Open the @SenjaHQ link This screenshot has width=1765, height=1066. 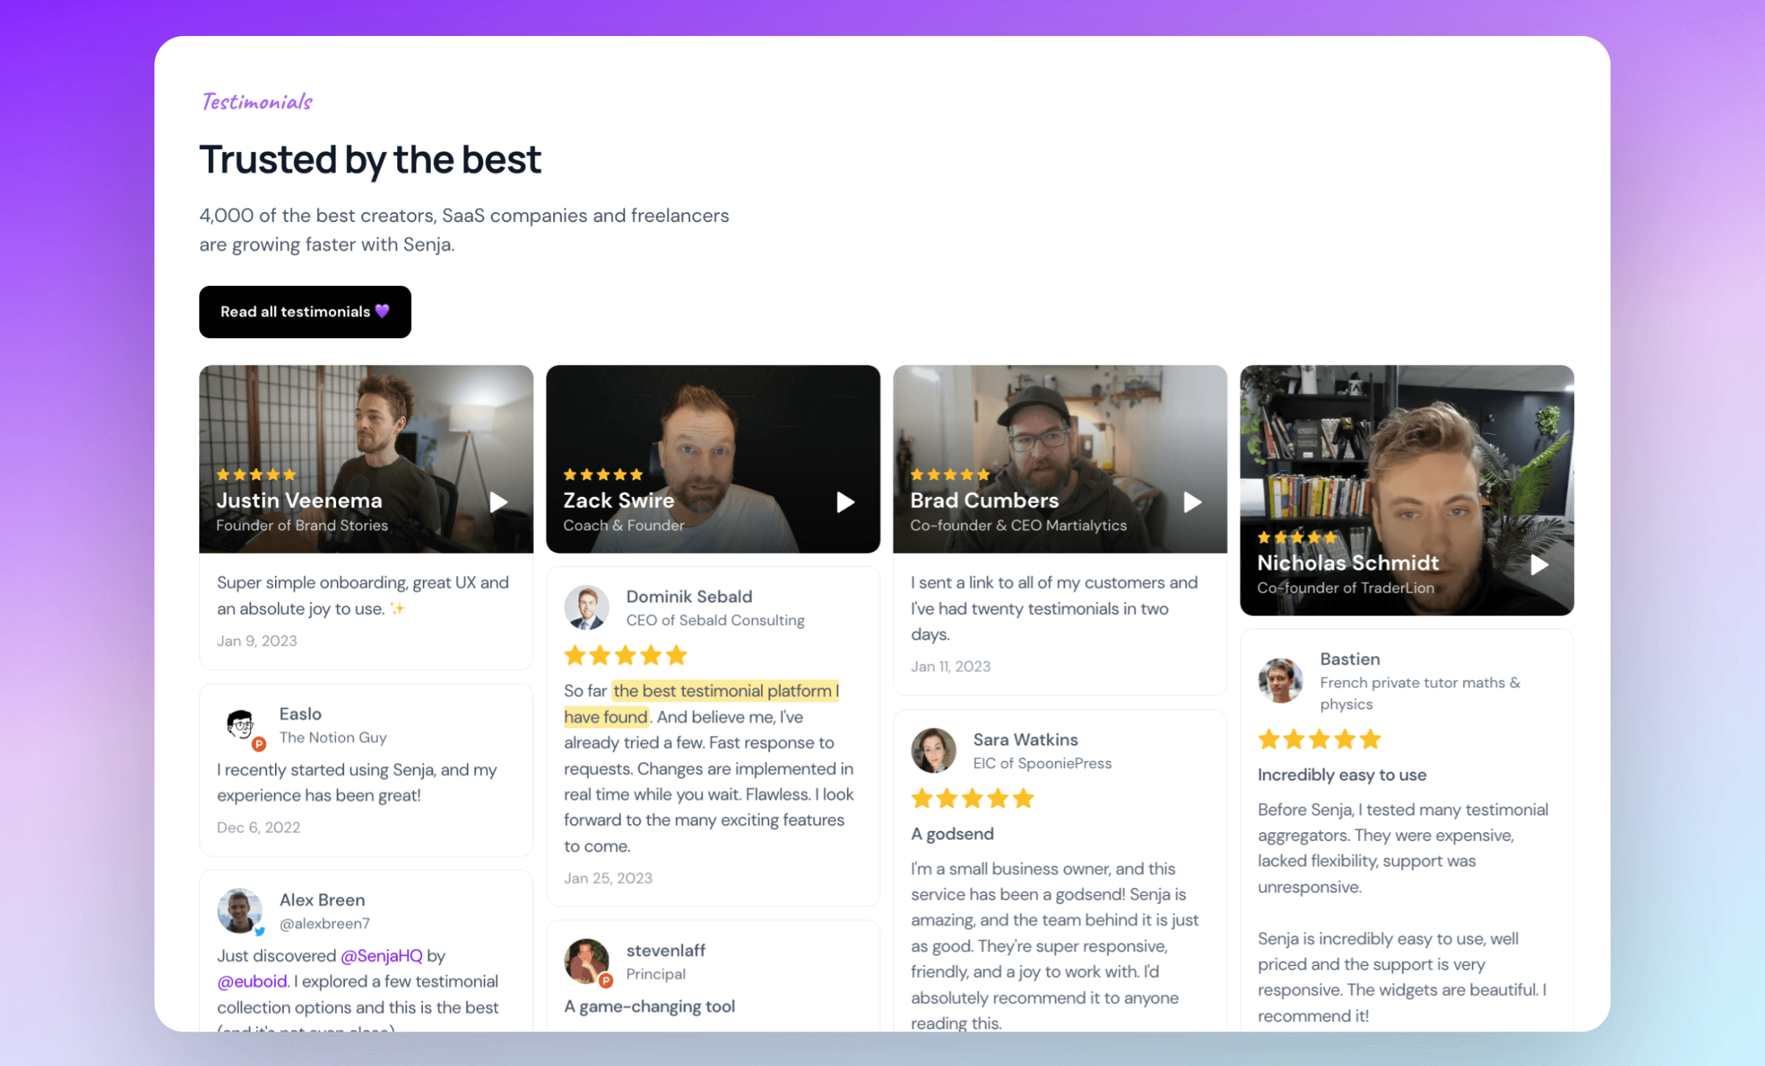[383, 956]
